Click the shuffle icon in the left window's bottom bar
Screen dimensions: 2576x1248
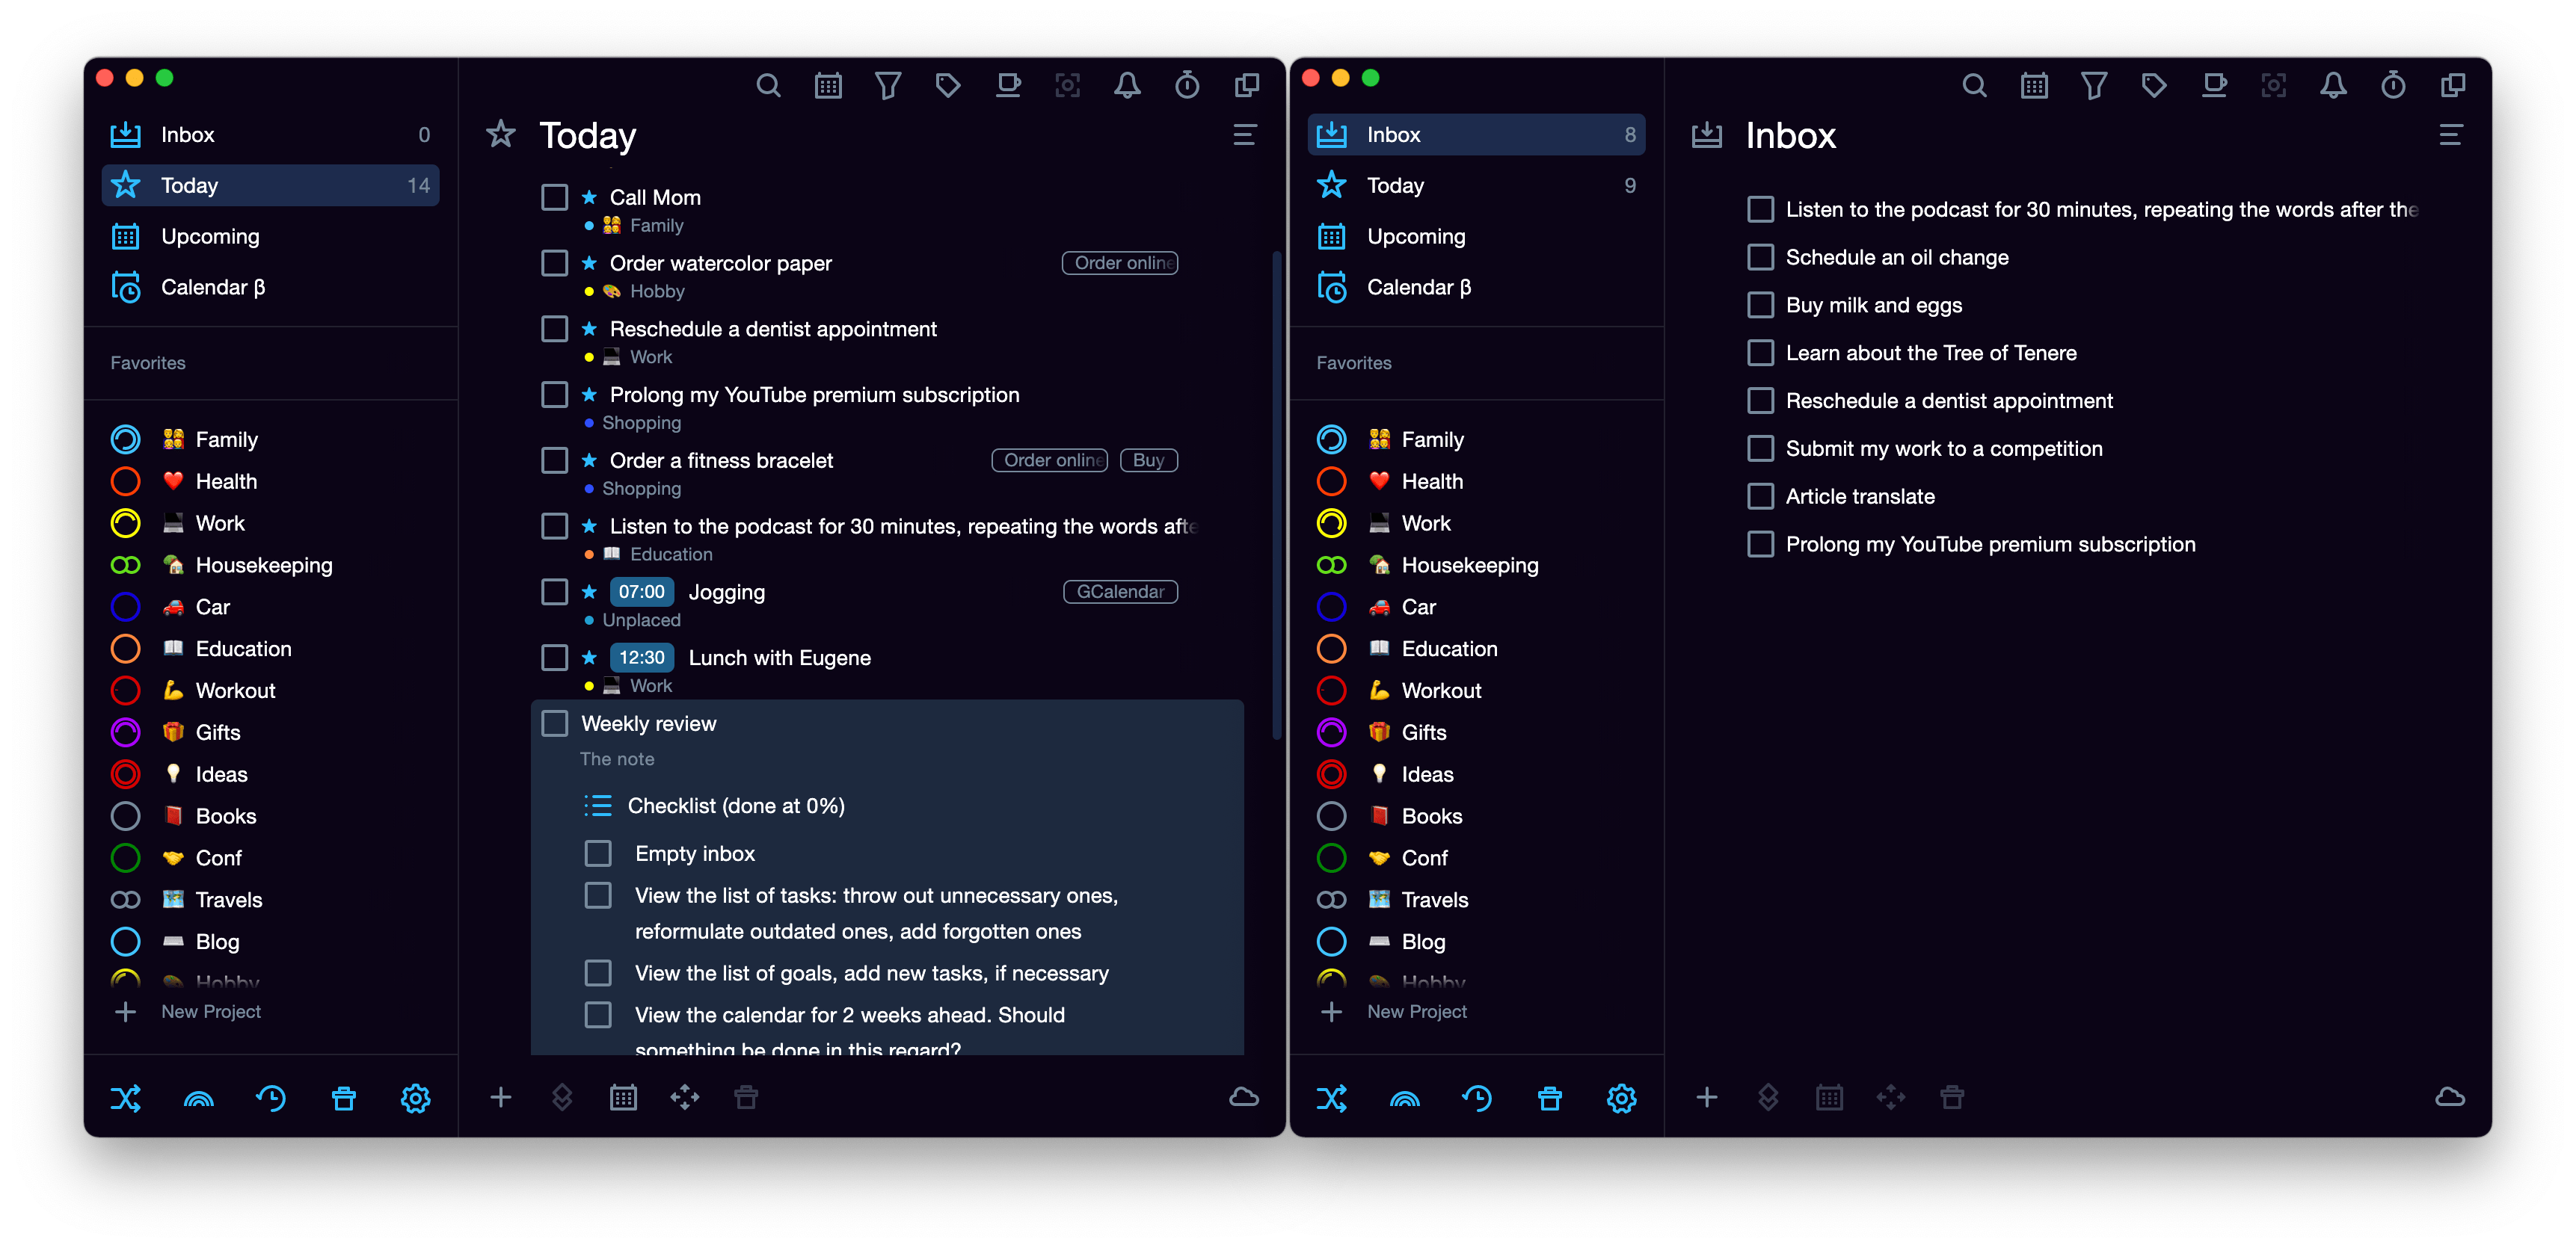coord(125,1098)
